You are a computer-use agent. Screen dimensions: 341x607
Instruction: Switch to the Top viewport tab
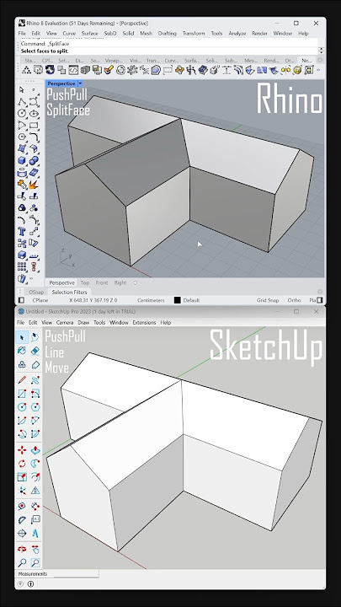tap(85, 282)
